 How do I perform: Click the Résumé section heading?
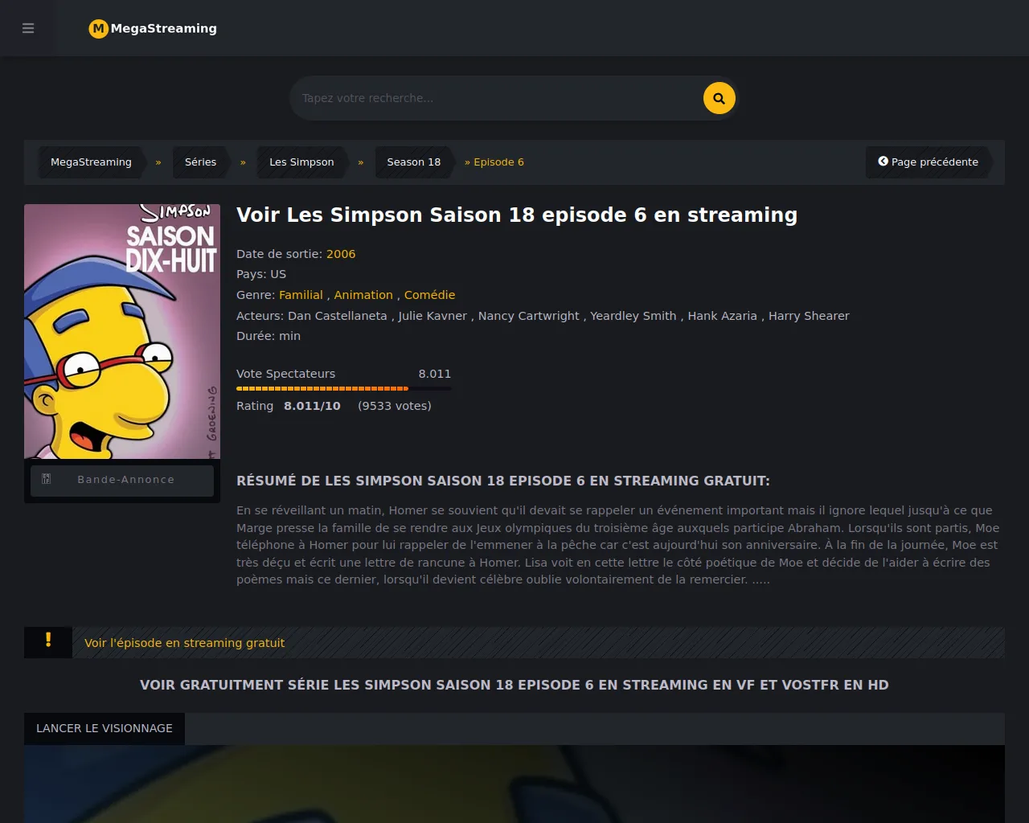[x=503, y=481]
